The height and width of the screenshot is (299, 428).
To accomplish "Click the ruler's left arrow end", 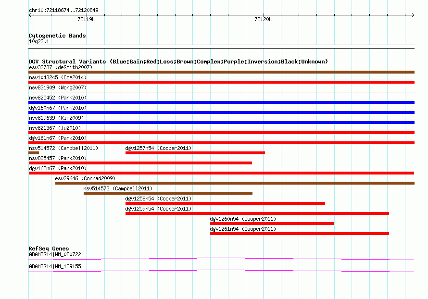I will [x=30, y=15].
